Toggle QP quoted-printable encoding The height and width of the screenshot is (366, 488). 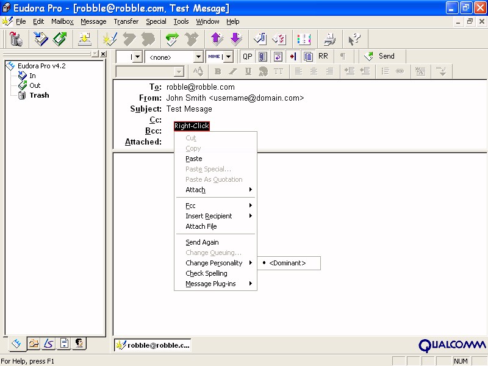248,56
